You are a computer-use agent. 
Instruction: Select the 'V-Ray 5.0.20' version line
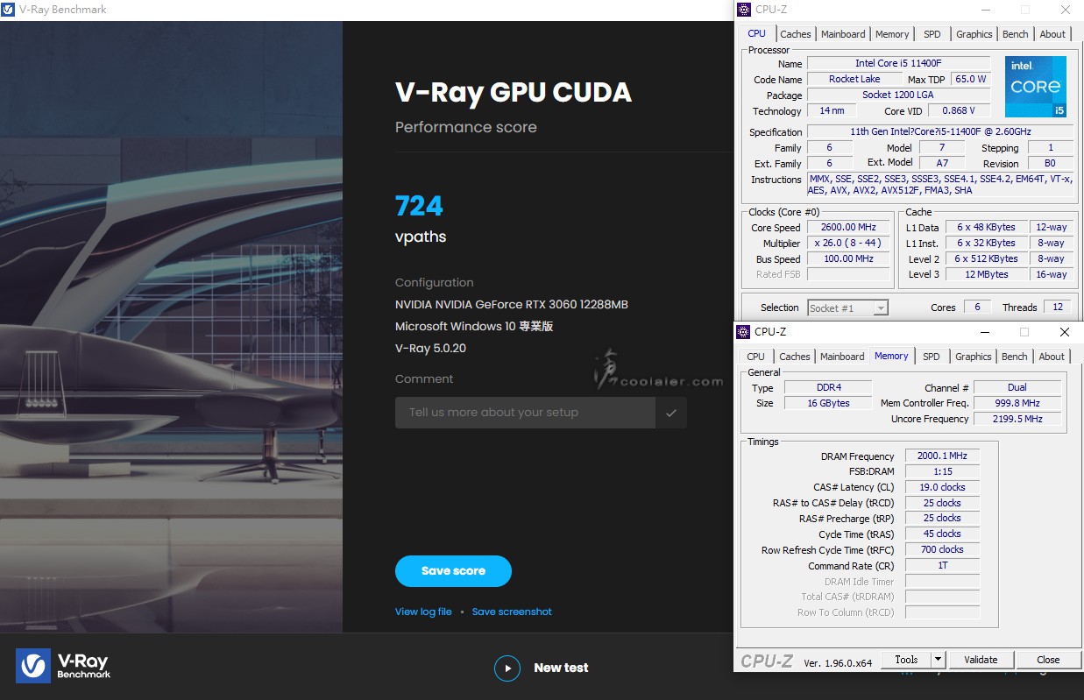click(430, 348)
